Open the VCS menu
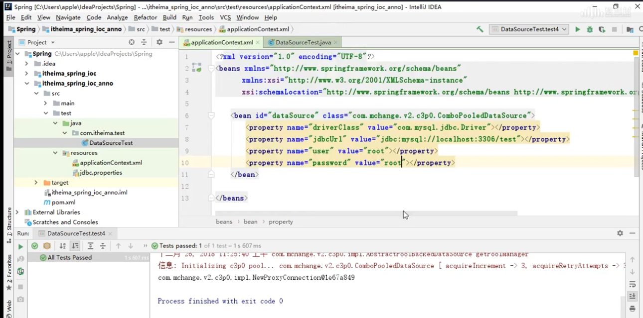Viewport: 643px width, 318px height. [x=225, y=17]
